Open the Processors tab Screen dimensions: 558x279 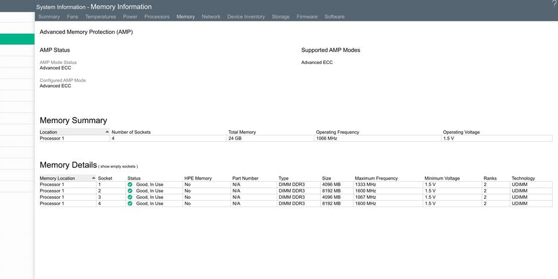click(x=157, y=17)
